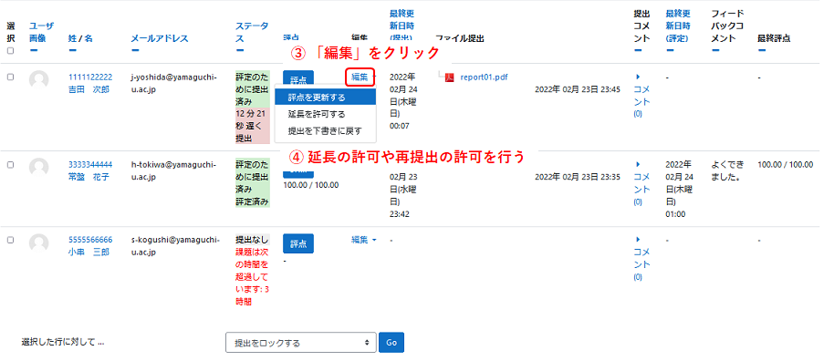Screen dimensions: 824x361
Task: Click the ファイル提出 column header
Action: [460, 38]
